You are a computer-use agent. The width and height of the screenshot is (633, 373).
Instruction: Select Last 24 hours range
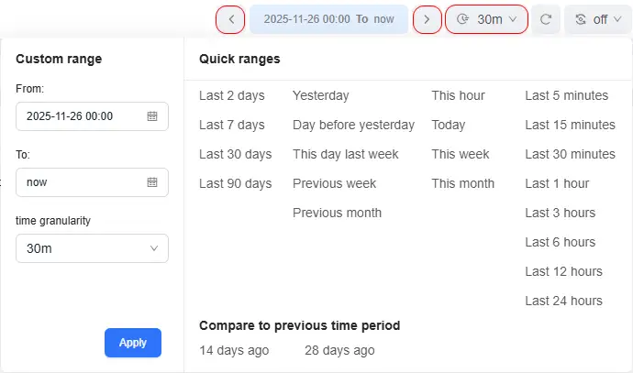(563, 301)
